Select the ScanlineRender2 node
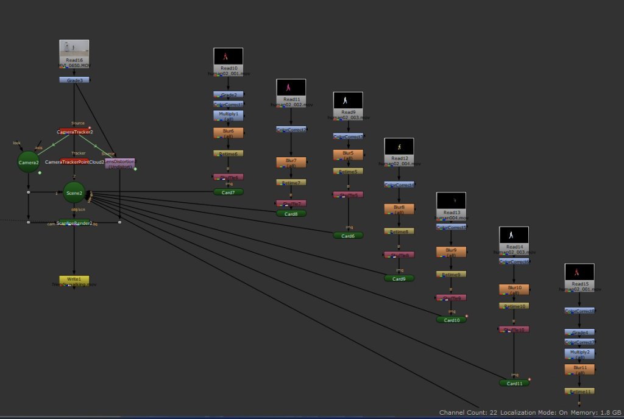Image resolution: width=624 pixels, height=419 pixels. pos(74,223)
